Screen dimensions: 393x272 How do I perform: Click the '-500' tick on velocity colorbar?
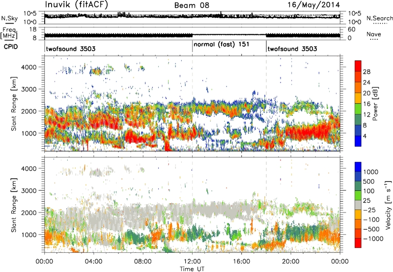tap(371, 229)
